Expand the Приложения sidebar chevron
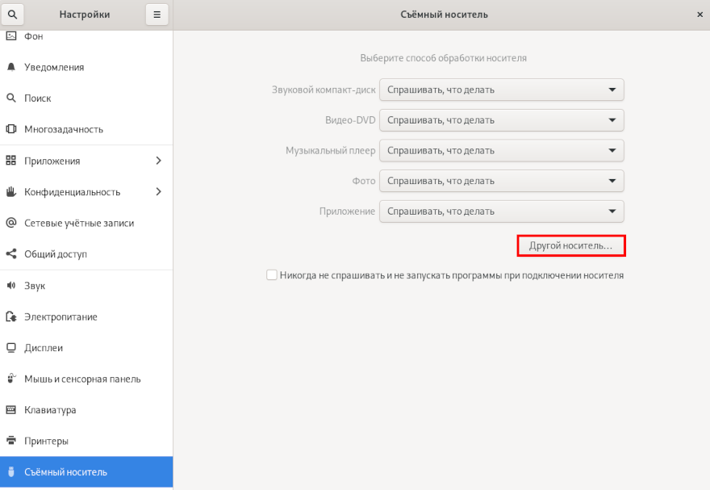 [158, 161]
